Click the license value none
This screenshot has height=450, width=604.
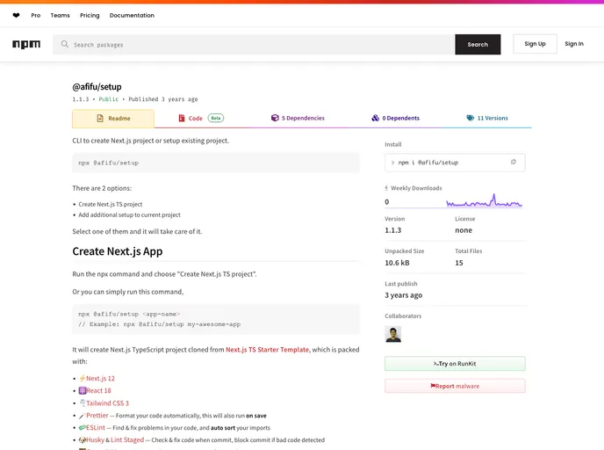(x=464, y=230)
